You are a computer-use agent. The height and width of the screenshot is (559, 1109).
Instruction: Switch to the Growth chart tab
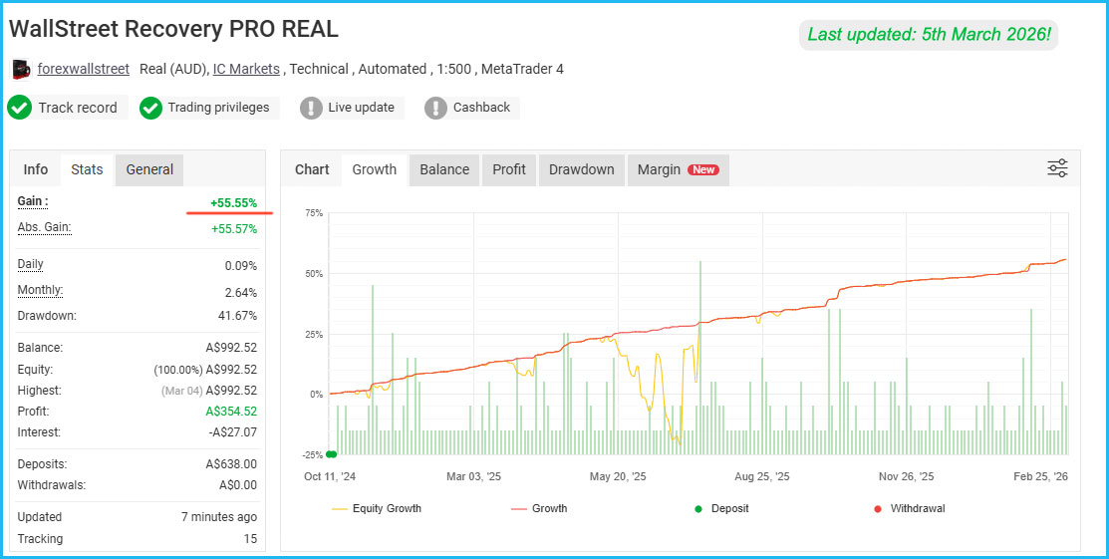[x=374, y=169]
